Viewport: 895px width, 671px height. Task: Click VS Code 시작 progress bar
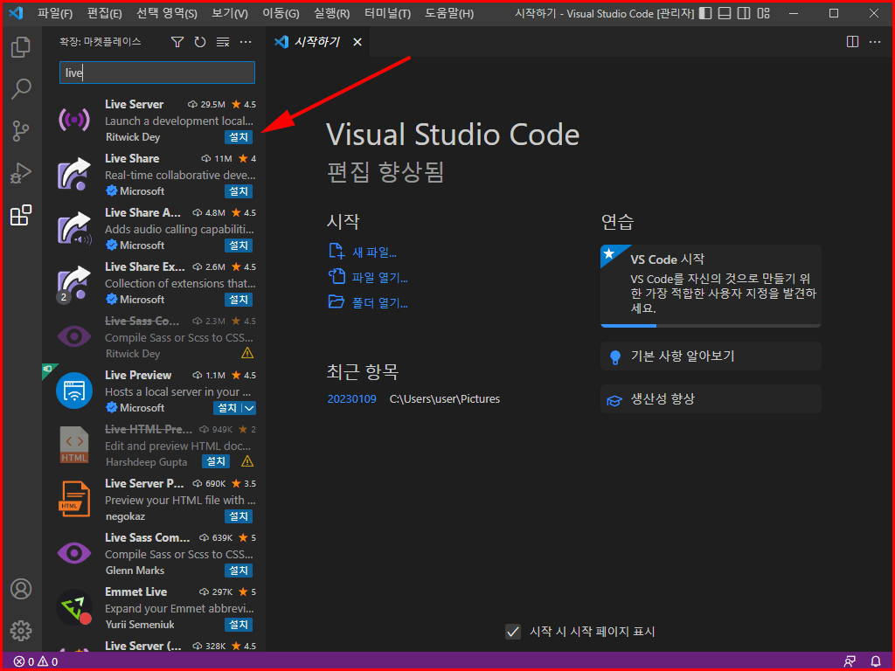coord(711,326)
